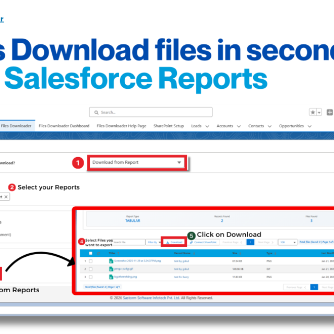The width and height of the screenshot is (334, 334).
Task: Click the 61.54 KB size cell
Action: click(237, 261)
